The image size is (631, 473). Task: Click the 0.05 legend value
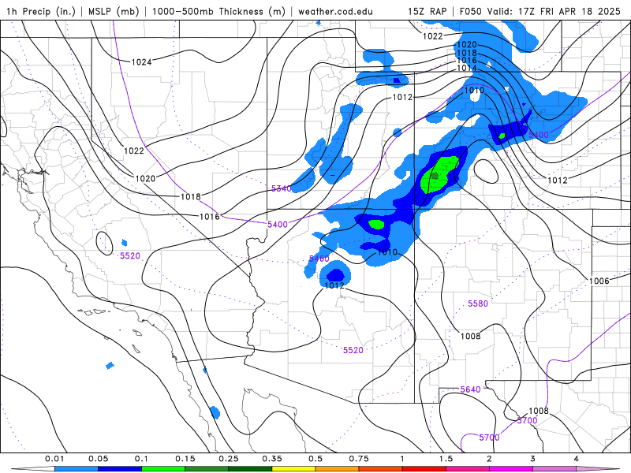coord(98,459)
